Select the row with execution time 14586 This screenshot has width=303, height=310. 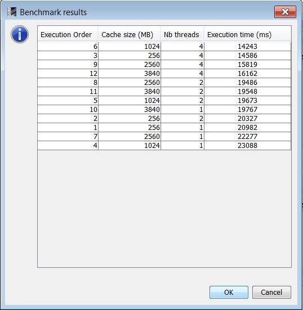(164, 55)
